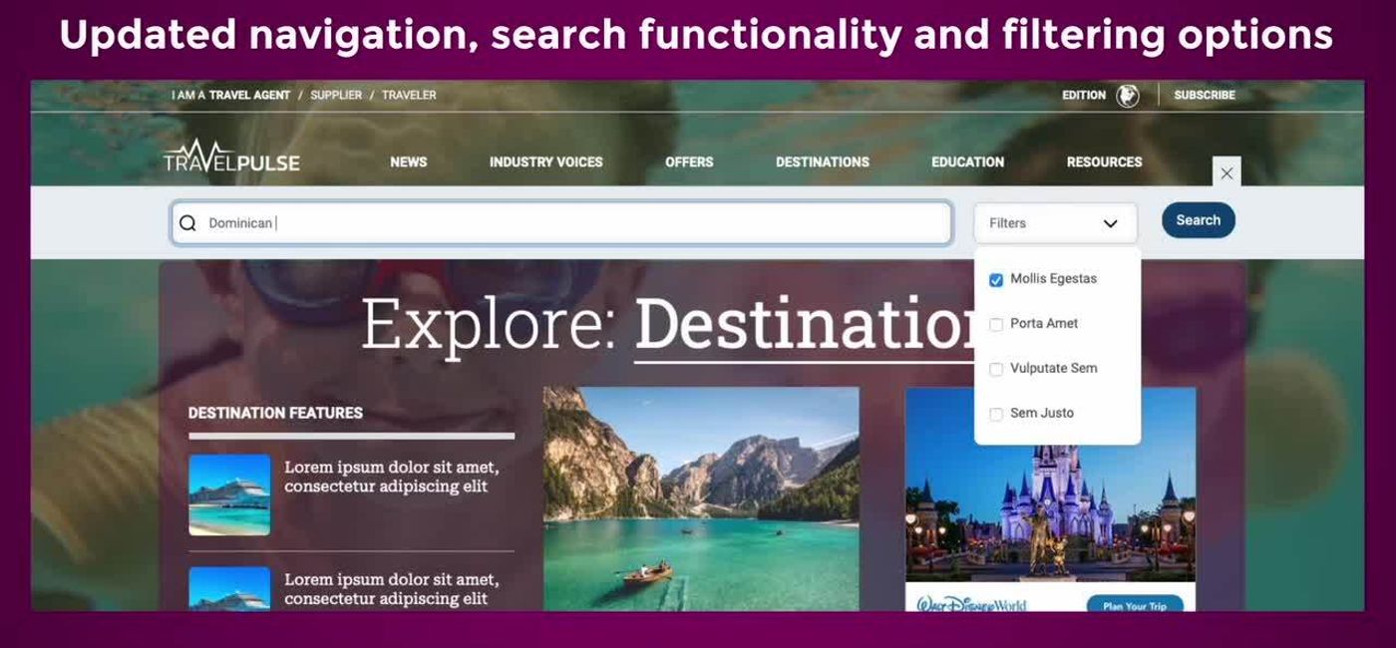
Task: Select Offers in the navigation
Action: pos(689,162)
